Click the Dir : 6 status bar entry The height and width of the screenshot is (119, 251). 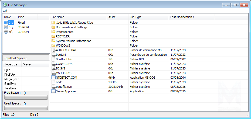coord(34,114)
